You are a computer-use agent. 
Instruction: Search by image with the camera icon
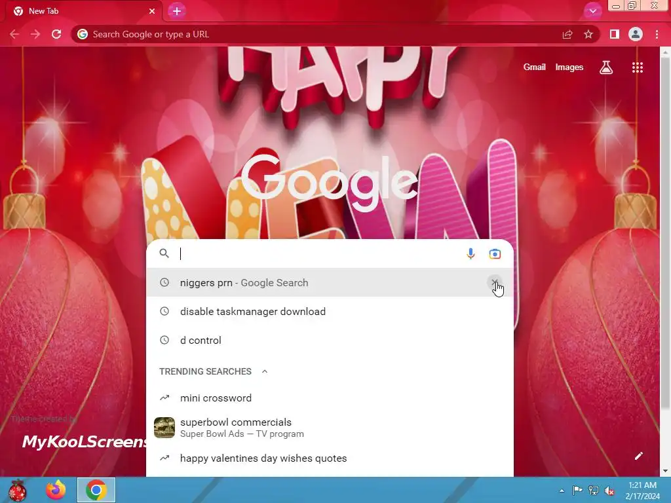coord(495,253)
